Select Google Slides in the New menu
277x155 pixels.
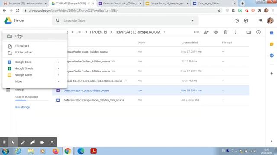[x=35, y=75]
